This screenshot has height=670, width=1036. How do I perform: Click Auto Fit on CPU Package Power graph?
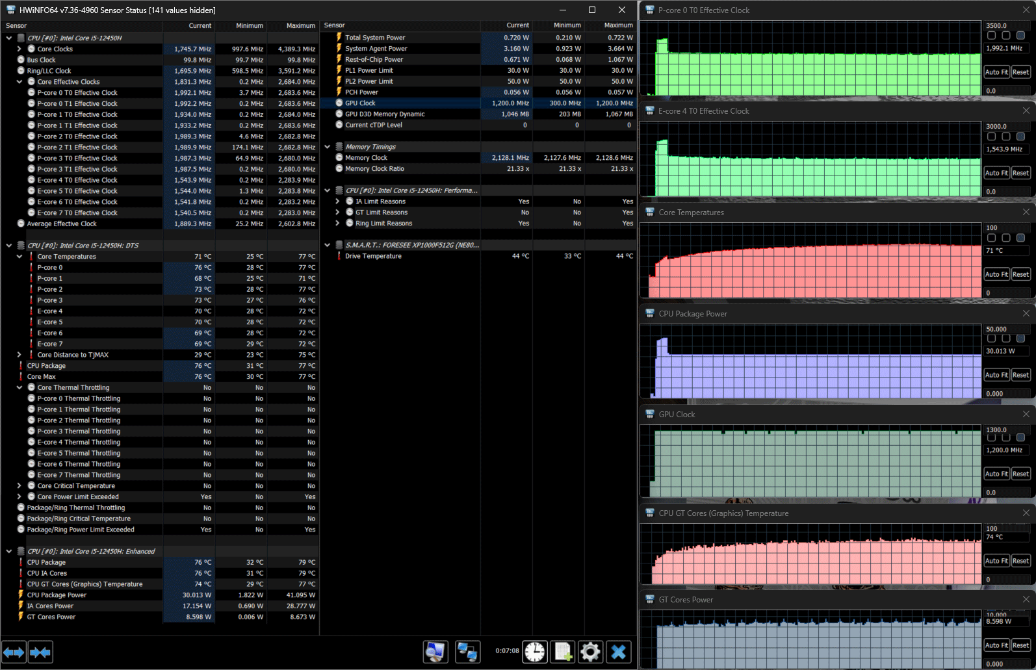tap(996, 375)
